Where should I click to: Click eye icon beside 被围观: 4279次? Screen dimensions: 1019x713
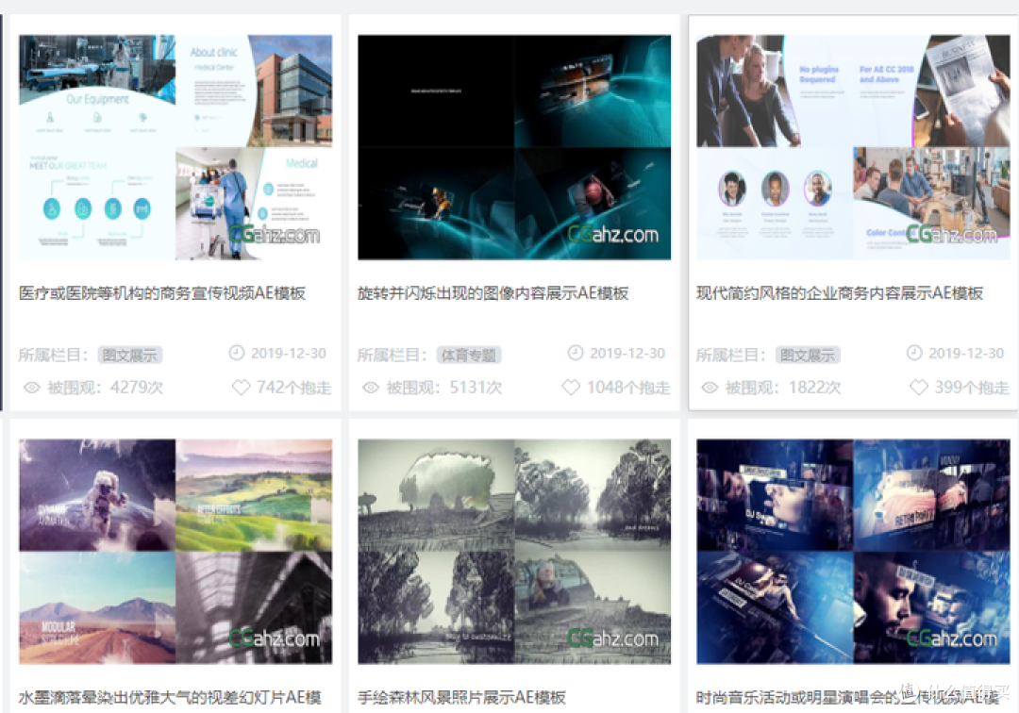click(x=32, y=388)
